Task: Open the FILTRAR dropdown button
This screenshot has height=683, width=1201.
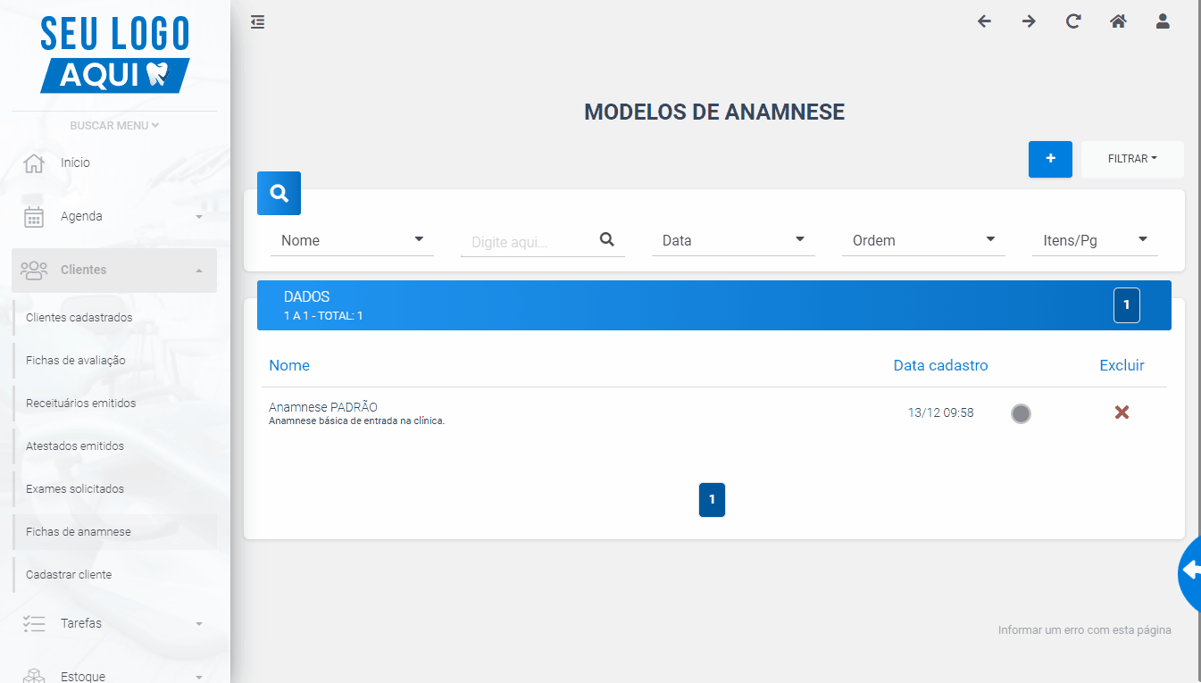Action: click(1132, 159)
